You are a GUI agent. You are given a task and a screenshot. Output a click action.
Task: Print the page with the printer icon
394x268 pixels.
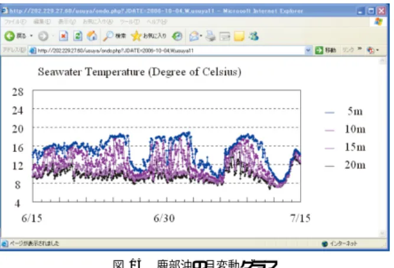click(x=210, y=36)
